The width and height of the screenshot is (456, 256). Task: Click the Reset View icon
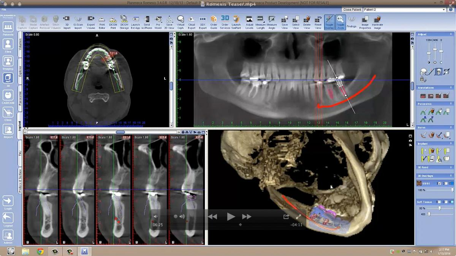(x=318, y=22)
